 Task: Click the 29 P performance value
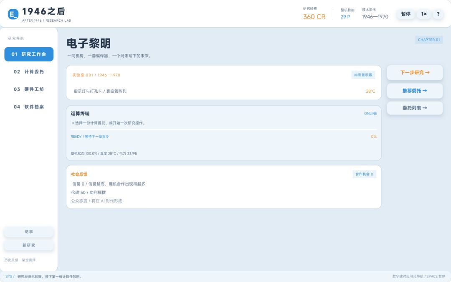345,17
